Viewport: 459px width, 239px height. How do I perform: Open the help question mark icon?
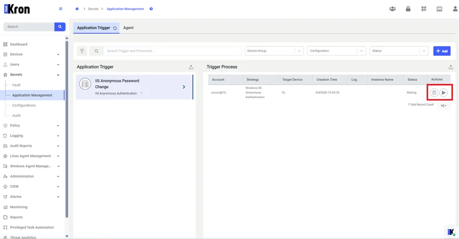coord(151,9)
